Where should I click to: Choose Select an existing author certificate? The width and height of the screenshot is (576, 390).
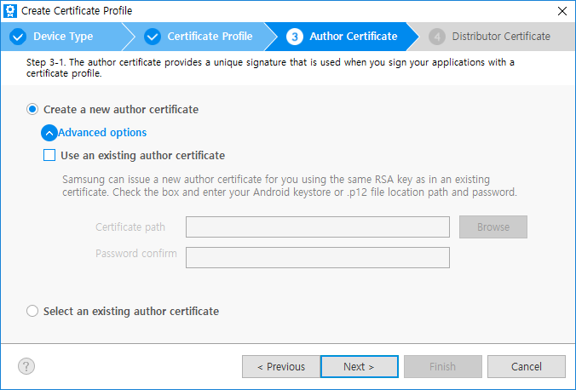pos(32,312)
